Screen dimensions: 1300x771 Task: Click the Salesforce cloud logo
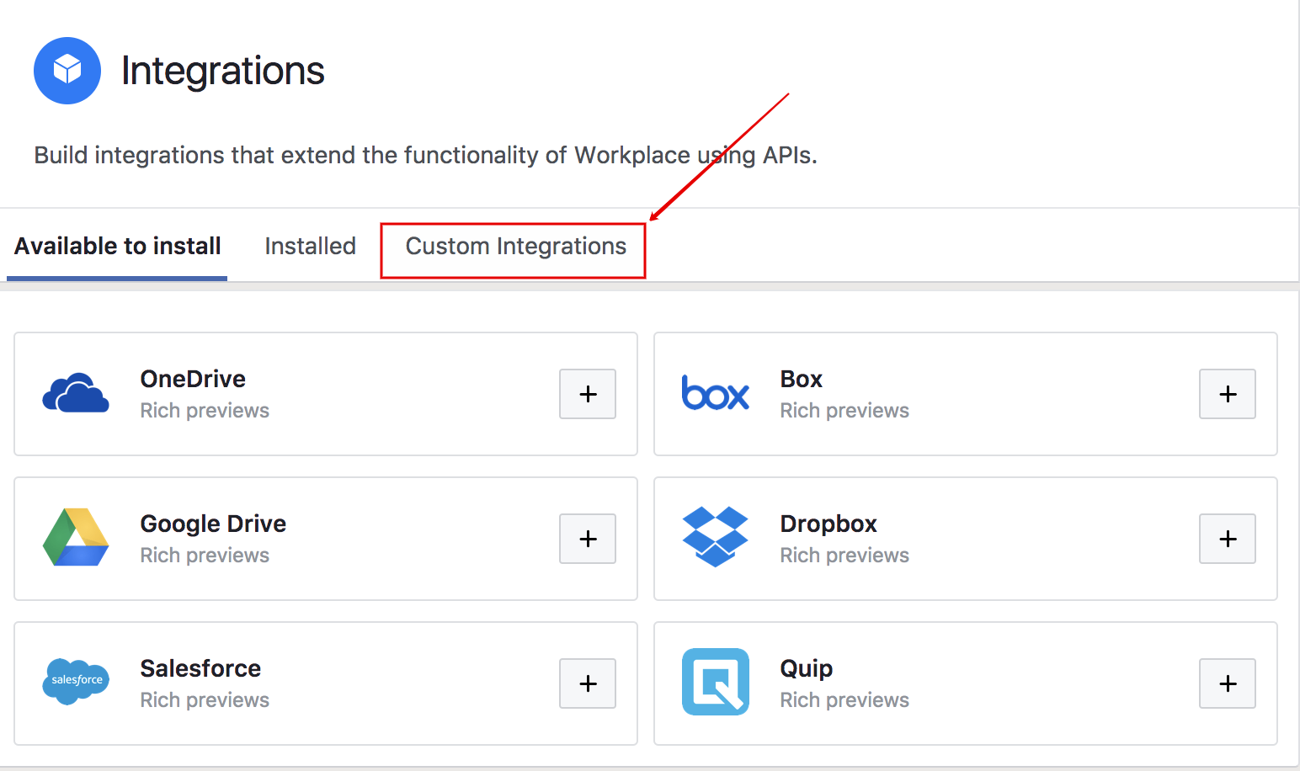[x=76, y=681]
